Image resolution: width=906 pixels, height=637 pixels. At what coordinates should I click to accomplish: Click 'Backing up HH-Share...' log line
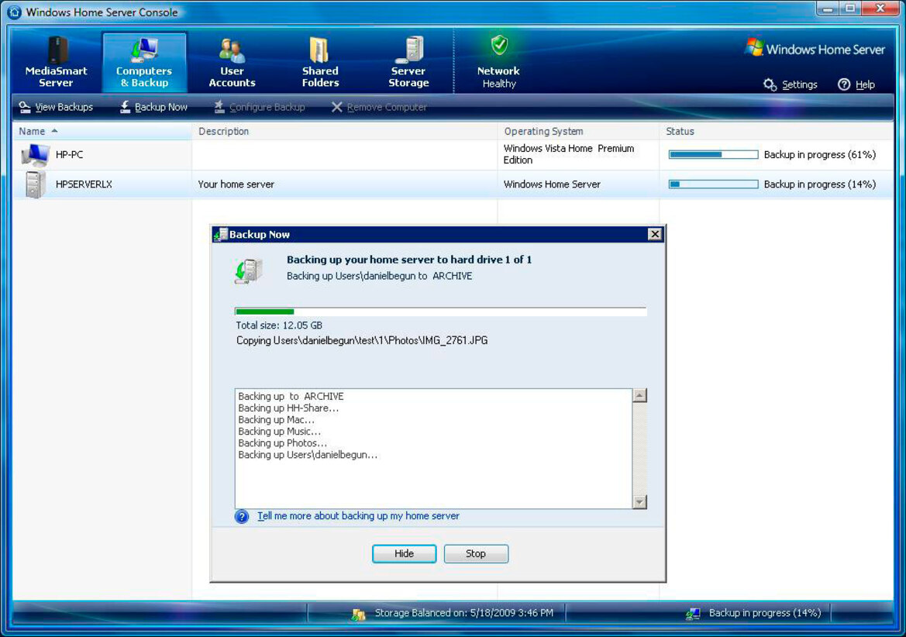[x=288, y=408]
